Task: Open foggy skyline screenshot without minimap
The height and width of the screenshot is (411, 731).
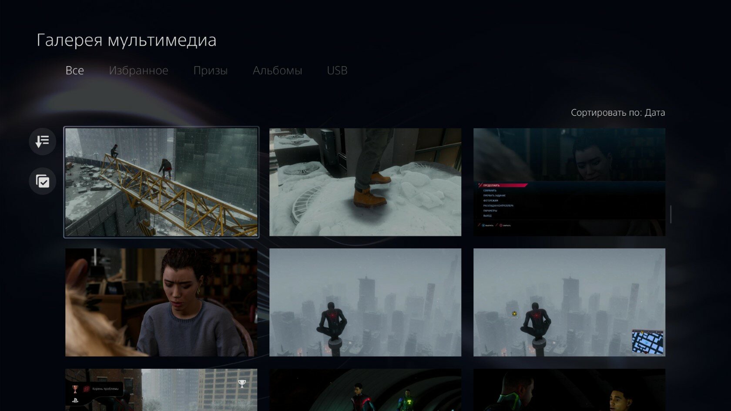Action: pos(365,302)
